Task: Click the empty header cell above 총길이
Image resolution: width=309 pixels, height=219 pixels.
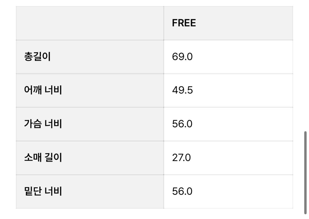Action: coord(90,23)
